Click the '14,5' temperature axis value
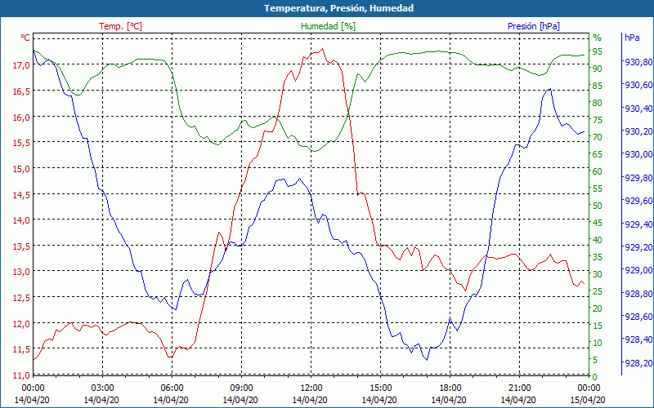Screen dimensions: 654x408 23,195
